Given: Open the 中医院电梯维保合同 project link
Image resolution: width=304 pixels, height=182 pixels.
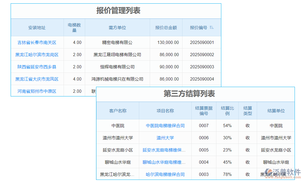Looking at the screenshot, I should (165, 125).
